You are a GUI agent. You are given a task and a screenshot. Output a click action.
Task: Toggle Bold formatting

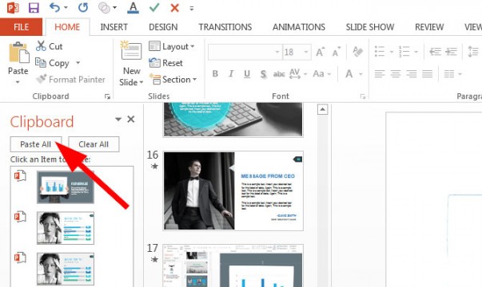215,74
